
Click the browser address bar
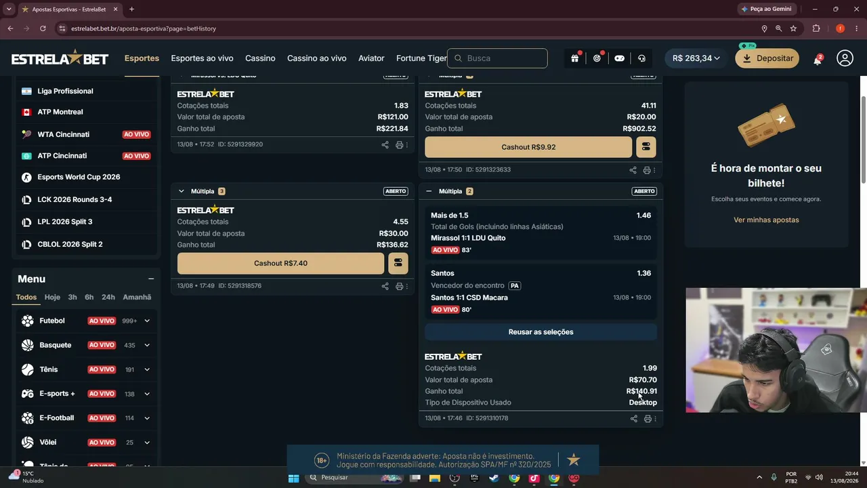pos(406,28)
